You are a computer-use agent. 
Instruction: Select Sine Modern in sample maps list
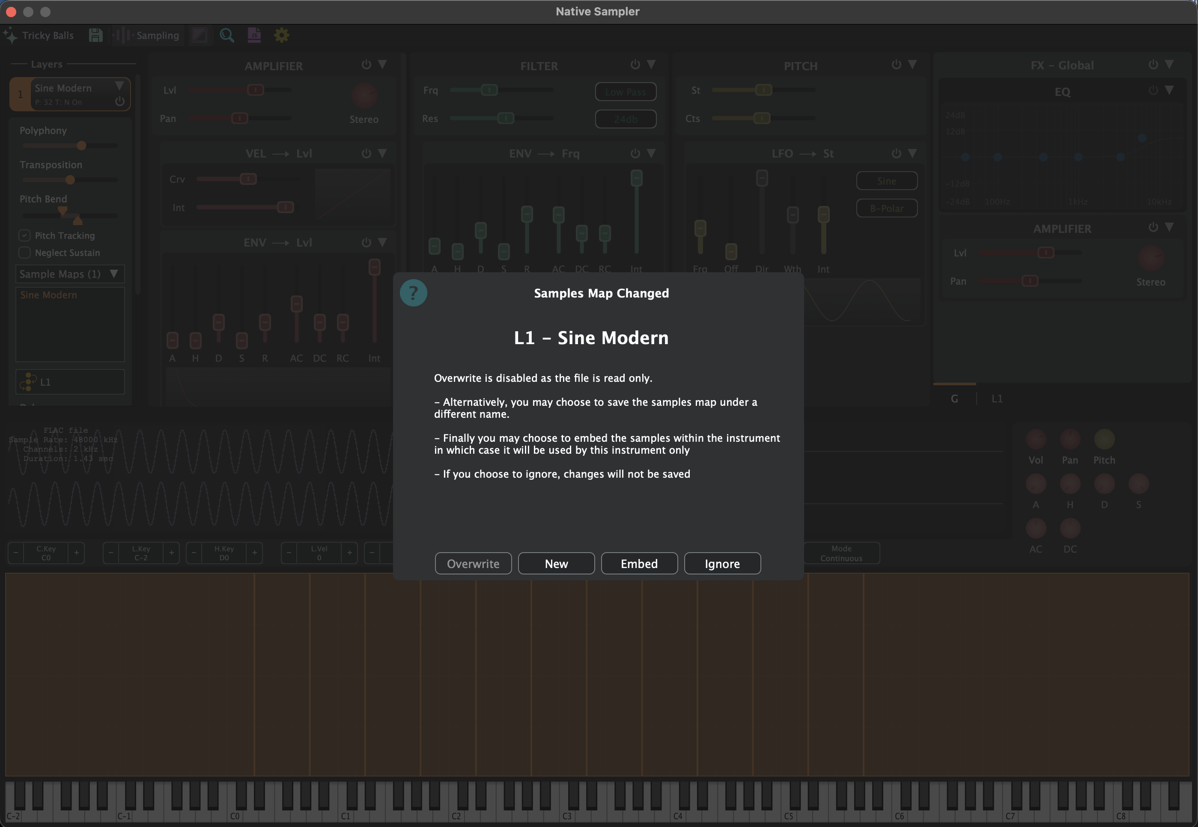[49, 295]
